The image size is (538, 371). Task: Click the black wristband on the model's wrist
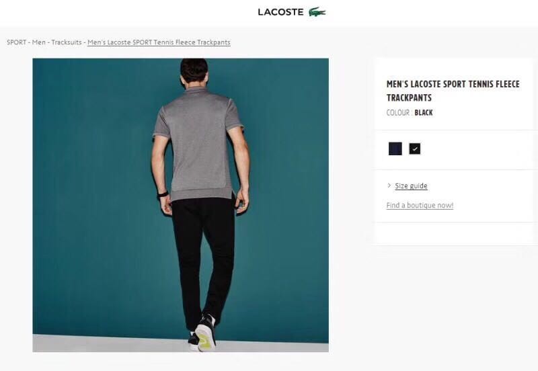click(x=163, y=194)
